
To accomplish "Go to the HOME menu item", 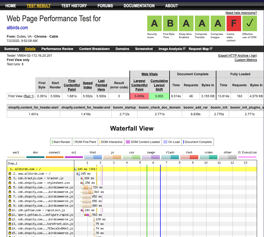I will pos(10,6).
